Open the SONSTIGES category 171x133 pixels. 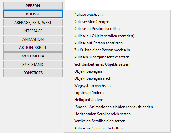point(33,73)
